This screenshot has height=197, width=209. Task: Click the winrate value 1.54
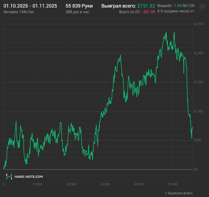click(178, 6)
